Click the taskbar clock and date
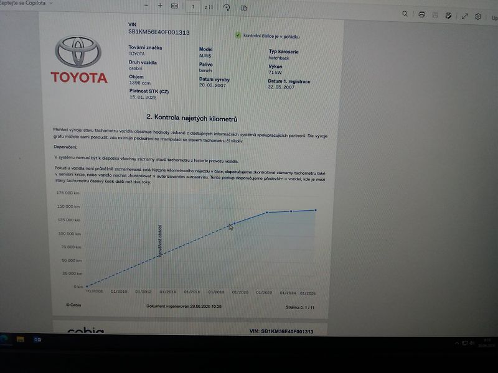 tap(487, 343)
